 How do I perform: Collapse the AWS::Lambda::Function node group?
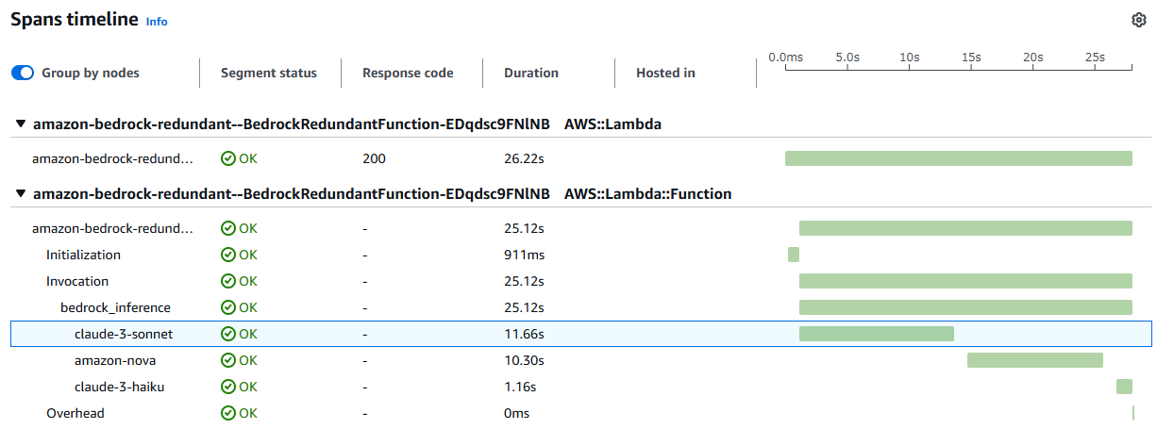(x=21, y=194)
